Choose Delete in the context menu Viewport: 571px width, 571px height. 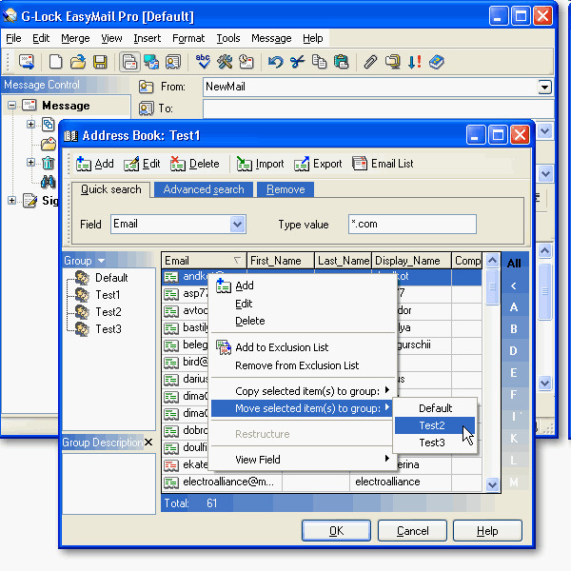pos(302,321)
